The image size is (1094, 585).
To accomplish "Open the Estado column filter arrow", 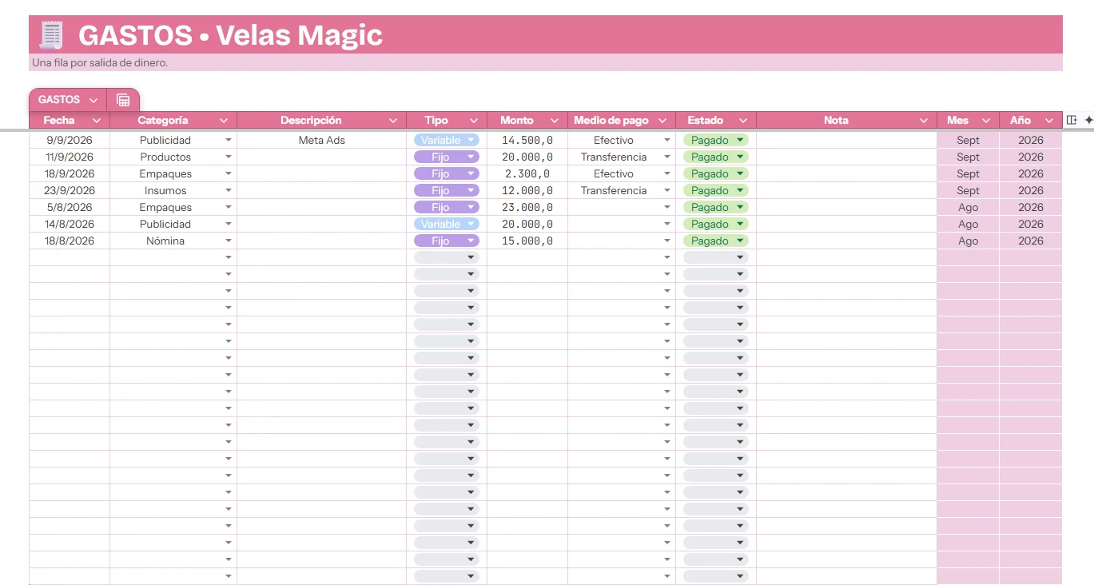I will coord(743,121).
